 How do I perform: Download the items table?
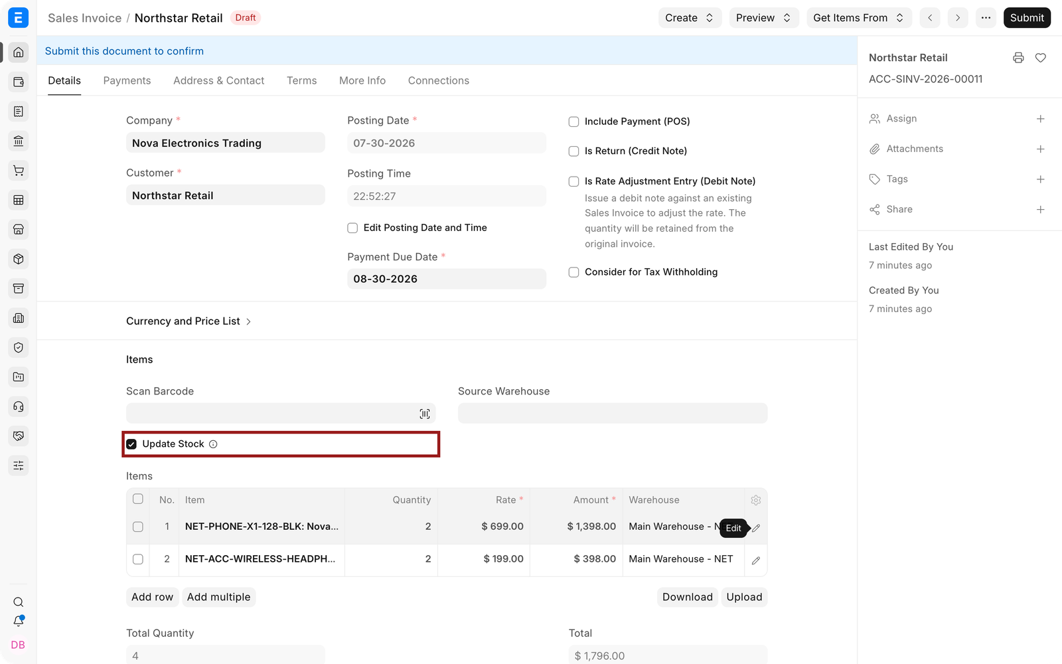(687, 597)
